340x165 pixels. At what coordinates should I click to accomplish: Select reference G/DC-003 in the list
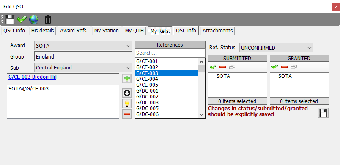coord(167,103)
